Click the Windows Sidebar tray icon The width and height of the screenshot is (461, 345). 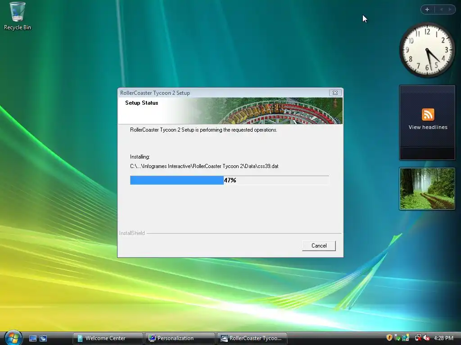pos(406,338)
